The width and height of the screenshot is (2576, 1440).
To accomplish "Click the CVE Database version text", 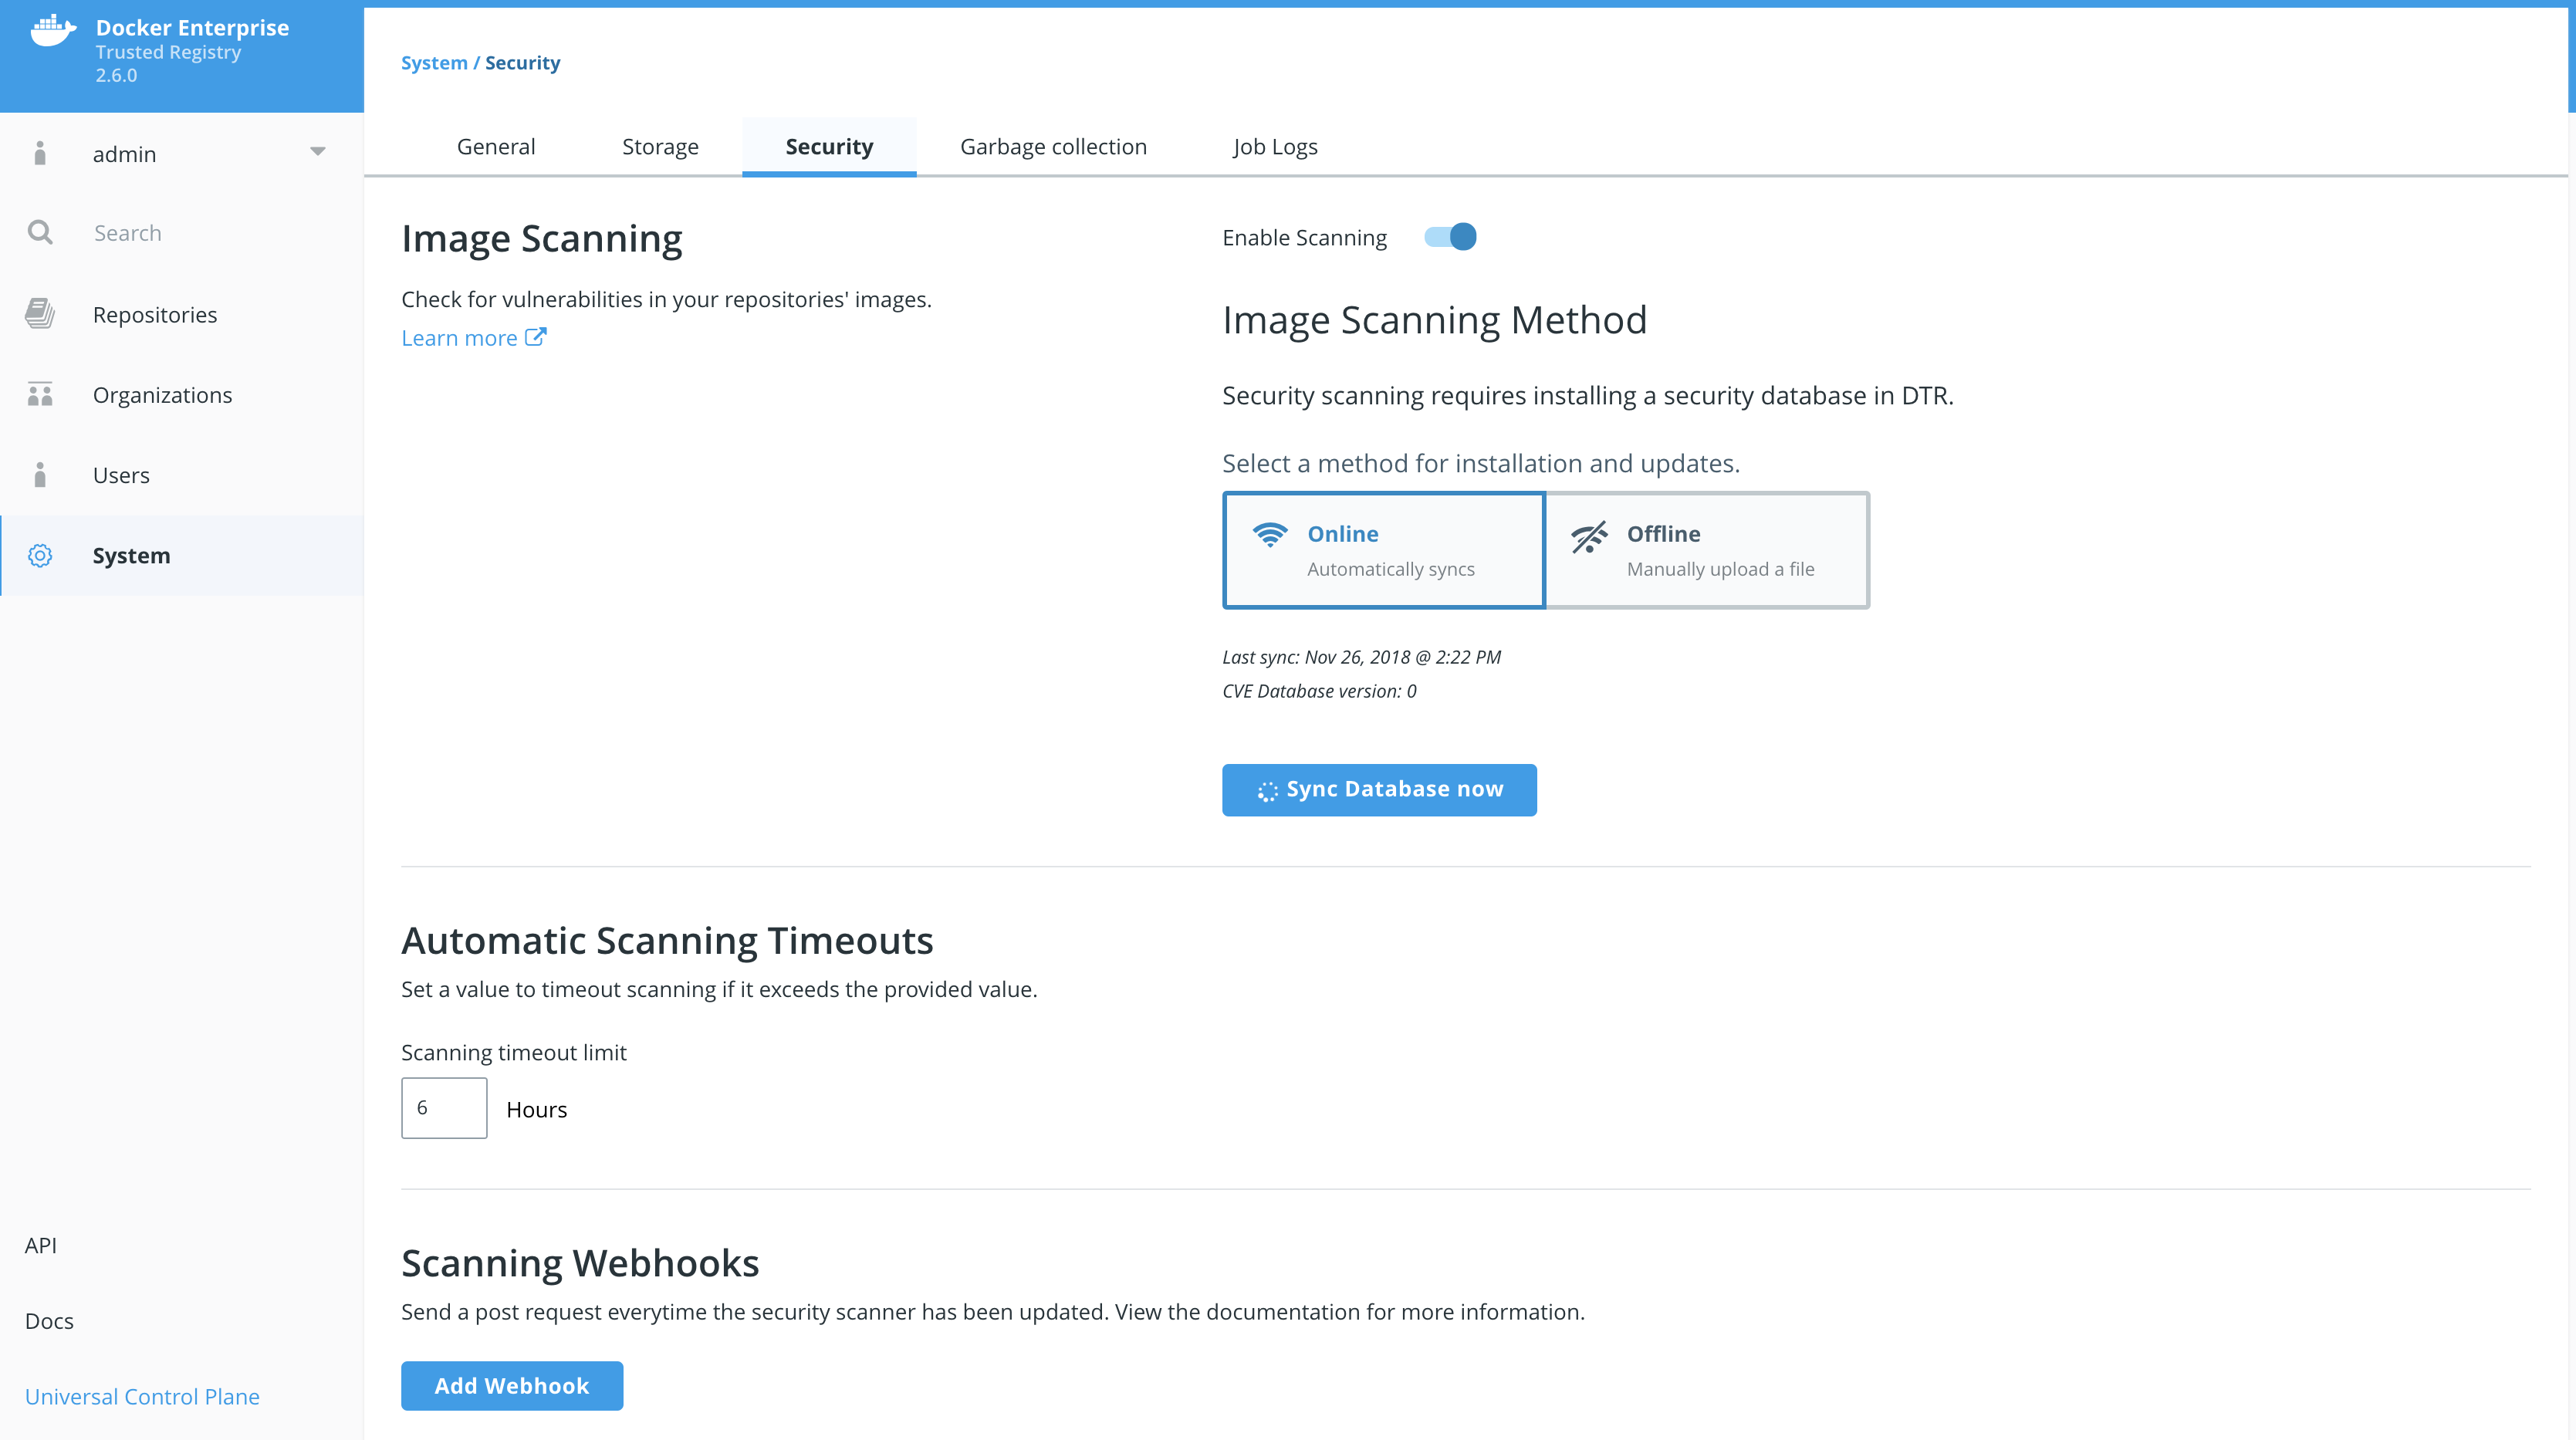I will [1319, 691].
